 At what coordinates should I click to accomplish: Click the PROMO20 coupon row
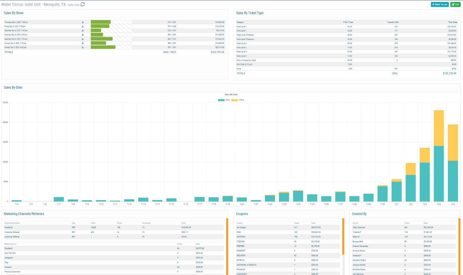pyautogui.click(x=288, y=269)
